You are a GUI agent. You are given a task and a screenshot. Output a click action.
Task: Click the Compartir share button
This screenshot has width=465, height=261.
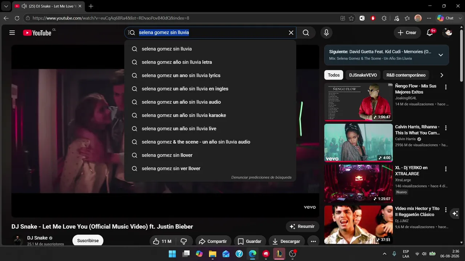pyautogui.click(x=213, y=241)
